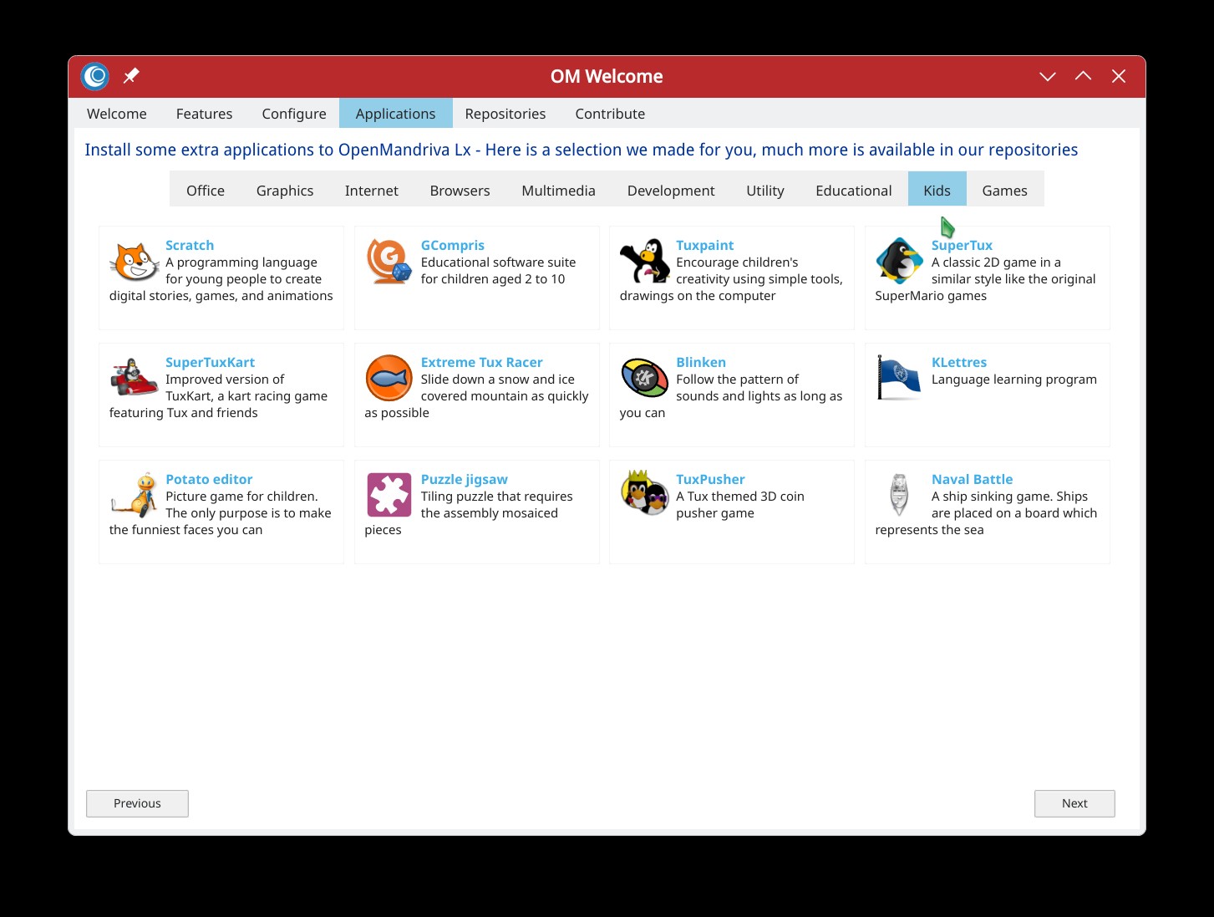Screen dimensions: 1214x917
Task: Switch to the Educational category
Action: click(x=854, y=191)
